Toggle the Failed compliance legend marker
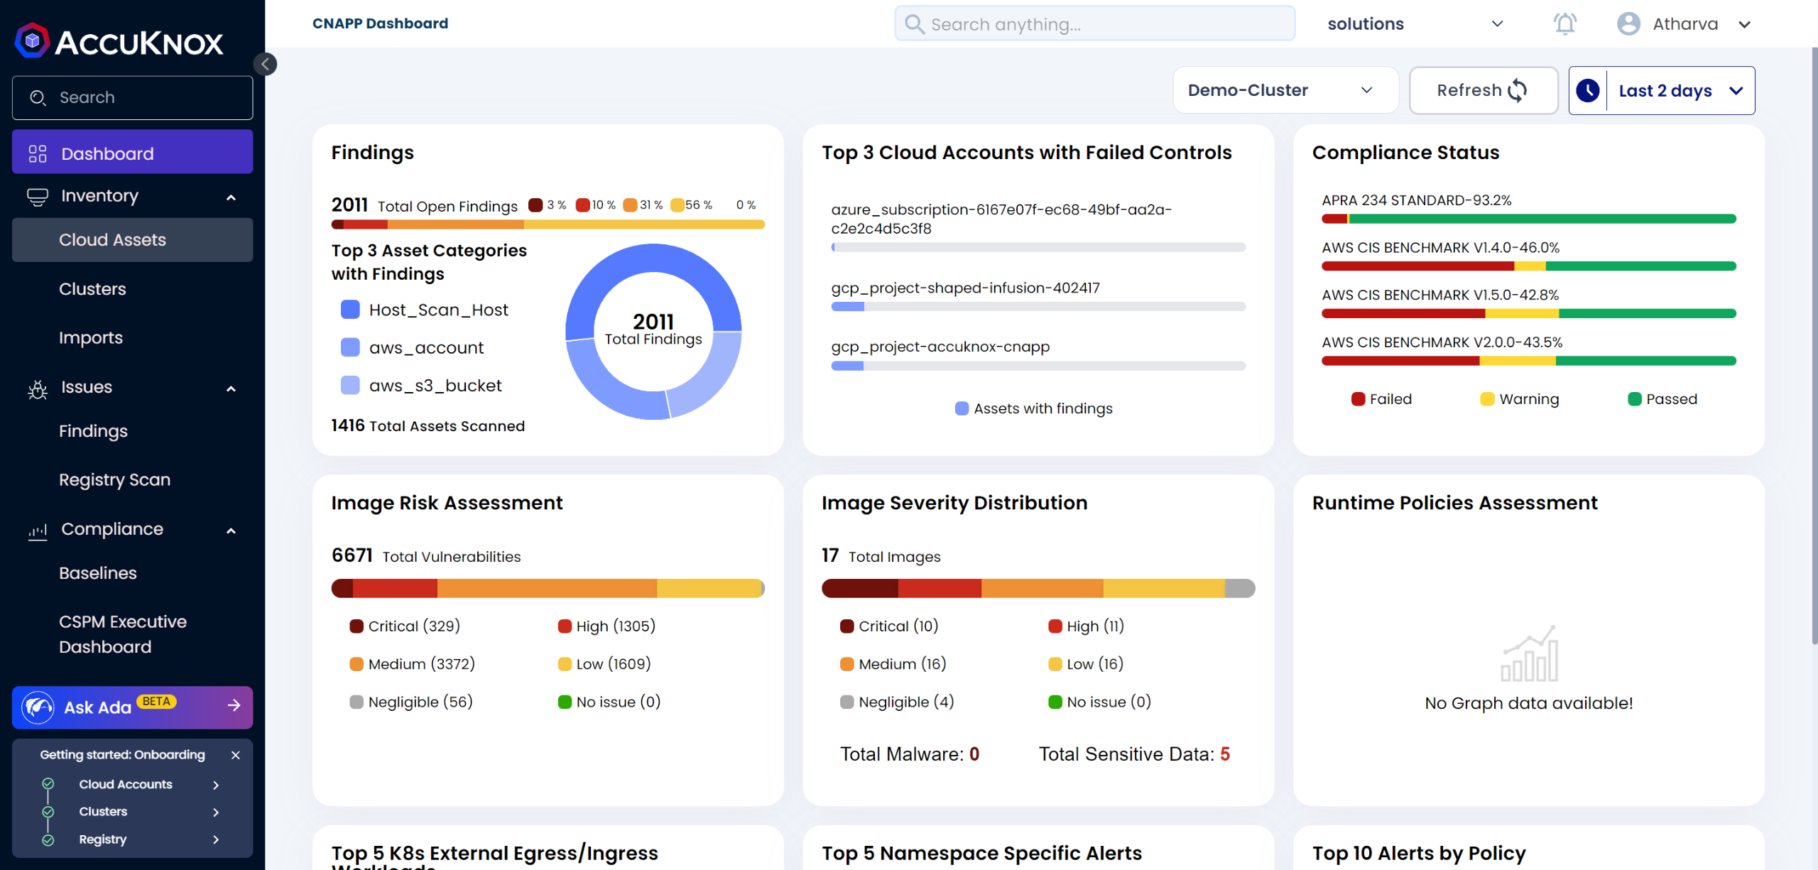 pyautogui.click(x=1358, y=399)
